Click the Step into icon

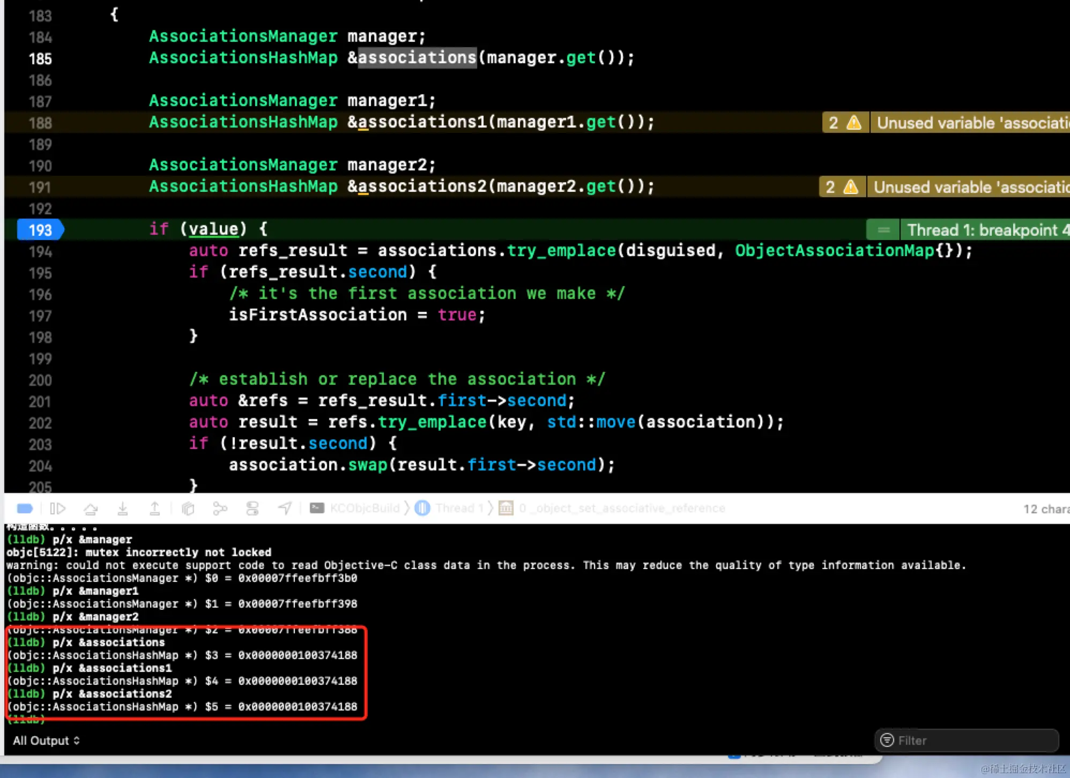point(123,508)
